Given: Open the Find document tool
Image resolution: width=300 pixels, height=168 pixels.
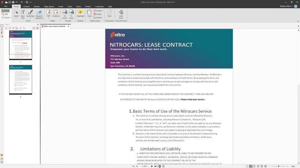Looking at the screenshot, I should (109, 13).
